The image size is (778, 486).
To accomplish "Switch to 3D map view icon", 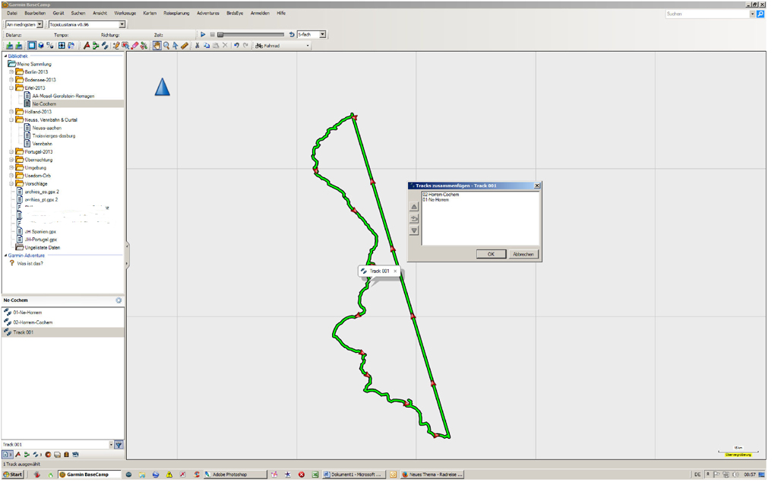I will 41,46.
